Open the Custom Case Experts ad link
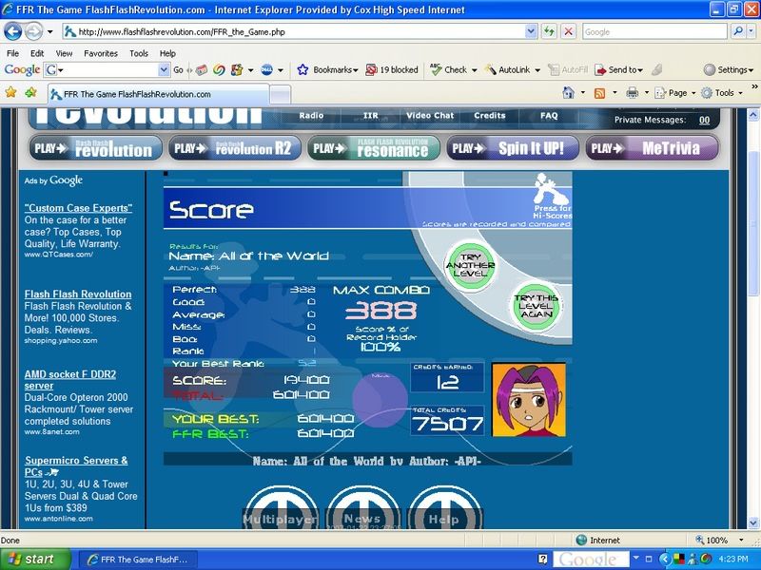This screenshot has width=761, height=570. coord(78,207)
